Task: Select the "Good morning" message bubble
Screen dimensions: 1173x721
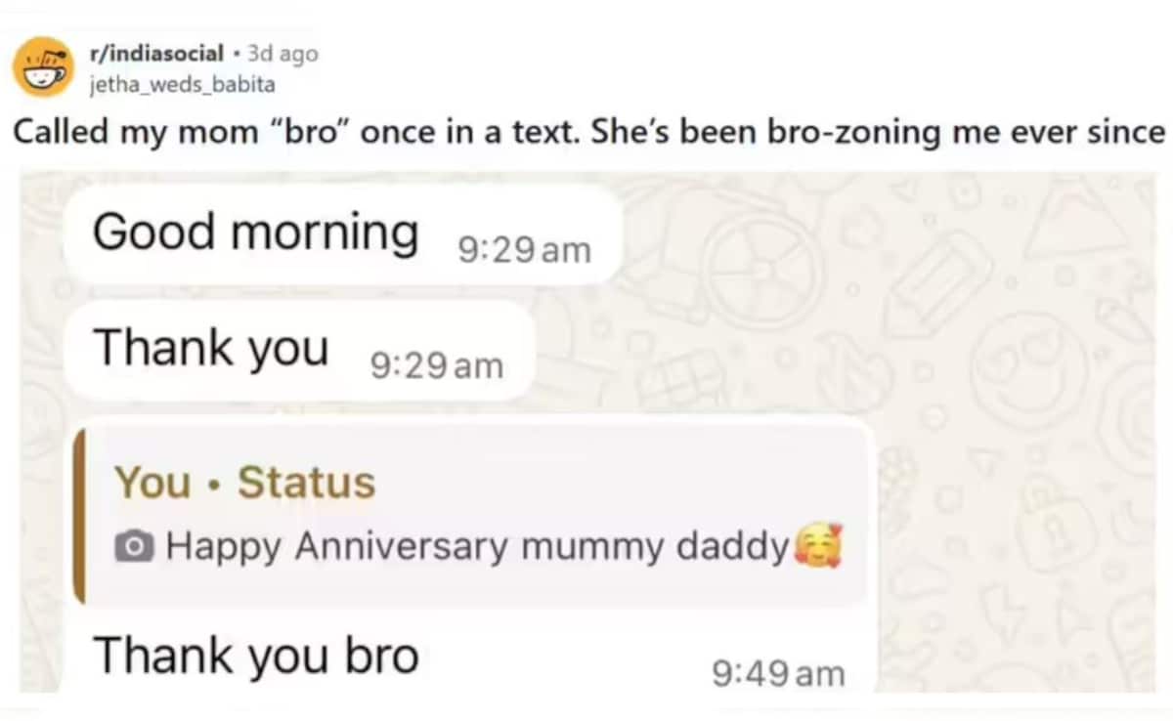Action: coord(255,233)
